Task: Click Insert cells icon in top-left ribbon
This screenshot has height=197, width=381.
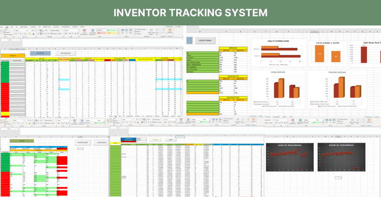Action: (123, 31)
